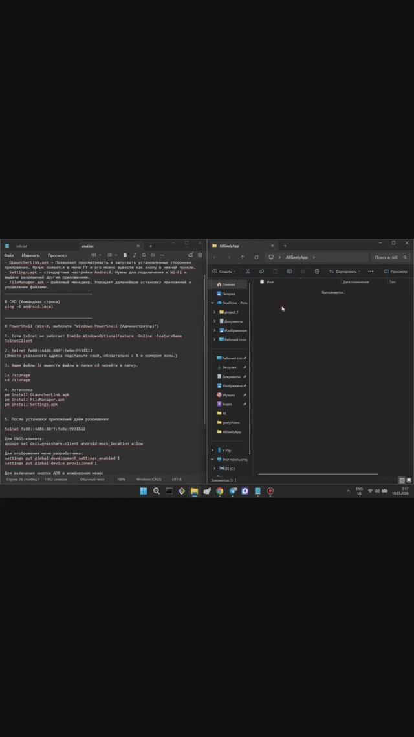Sort by Тип column header
This screenshot has width=414, height=737.
coord(393,281)
